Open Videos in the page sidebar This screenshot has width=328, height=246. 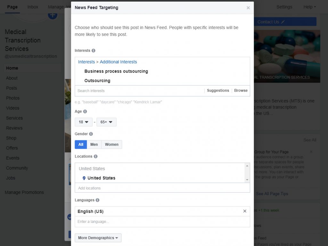click(12, 108)
